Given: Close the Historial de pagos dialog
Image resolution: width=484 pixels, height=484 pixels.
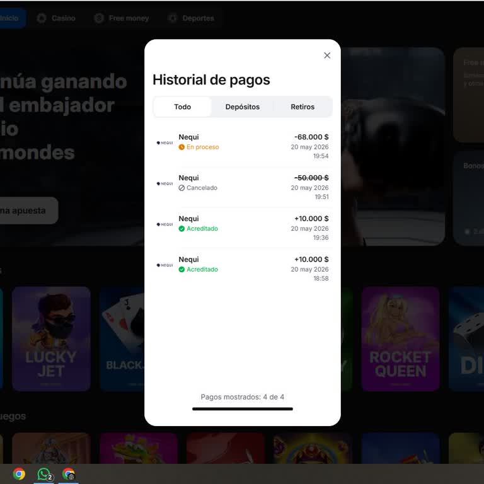Looking at the screenshot, I should [x=327, y=55].
